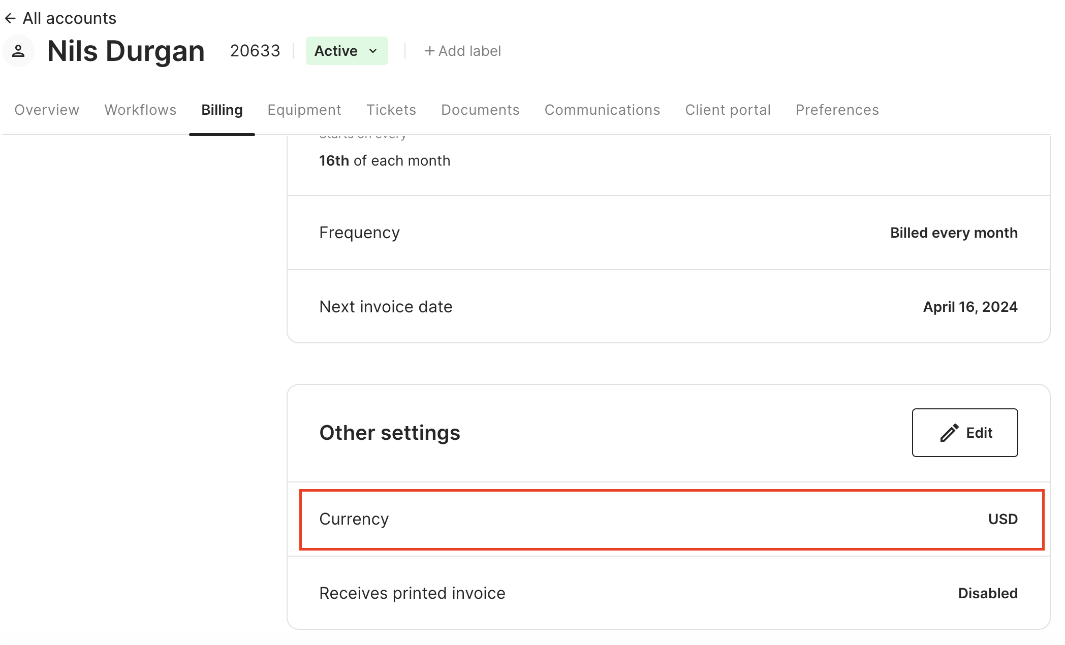This screenshot has width=1065, height=645.
Task: Open the Active status dropdown
Action: (347, 51)
